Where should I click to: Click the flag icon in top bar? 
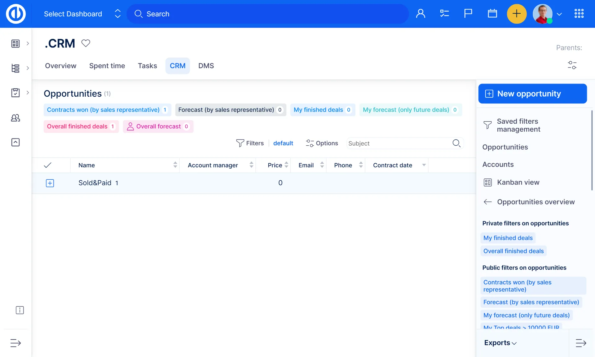(468, 14)
